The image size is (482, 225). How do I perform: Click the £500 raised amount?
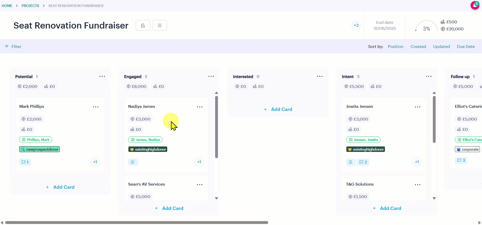(x=449, y=22)
